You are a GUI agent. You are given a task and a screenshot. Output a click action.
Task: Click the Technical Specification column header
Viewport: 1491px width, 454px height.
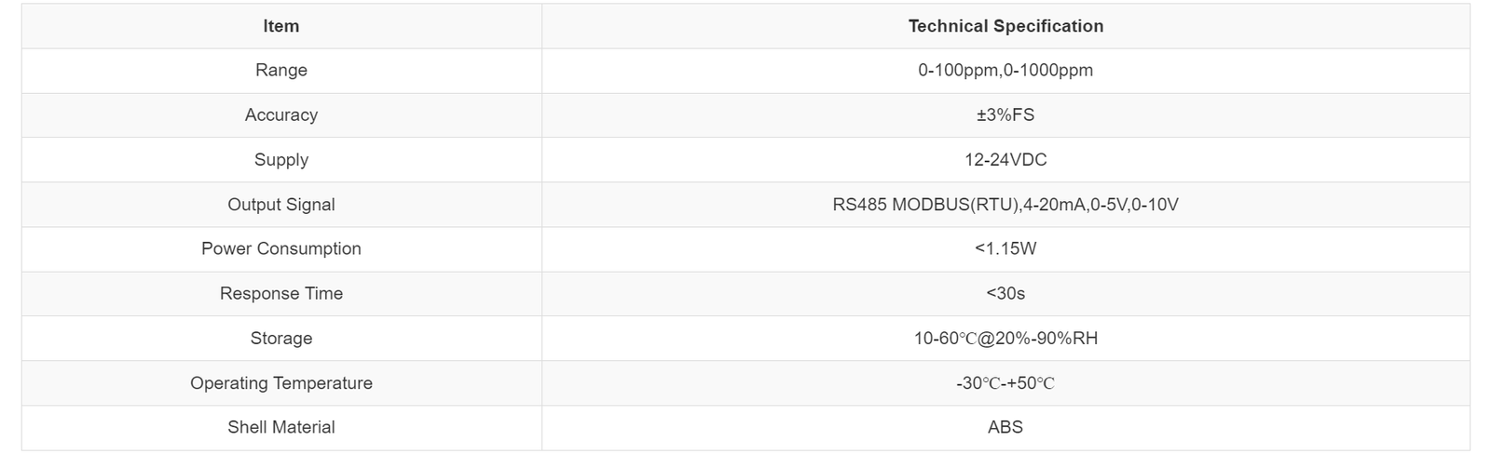[1005, 26]
